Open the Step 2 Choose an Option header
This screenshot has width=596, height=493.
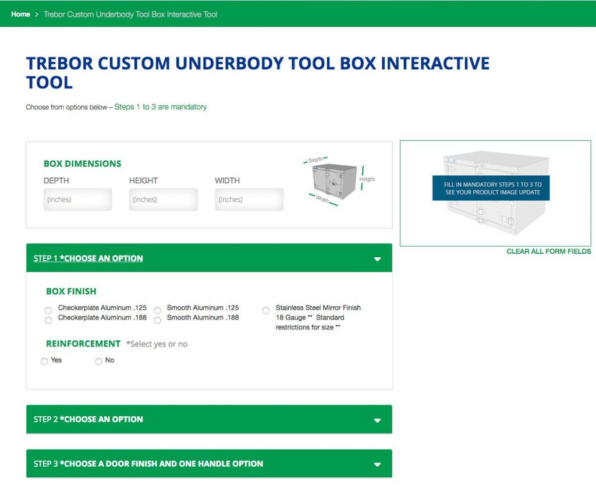88,419
